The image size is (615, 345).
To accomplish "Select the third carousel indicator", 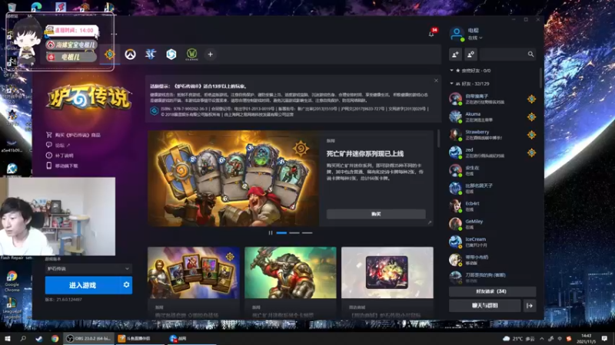I will click(x=307, y=233).
